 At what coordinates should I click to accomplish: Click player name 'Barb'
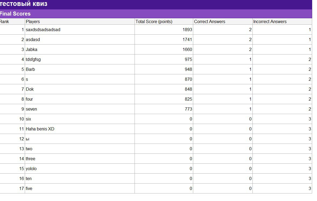coord(30,69)
